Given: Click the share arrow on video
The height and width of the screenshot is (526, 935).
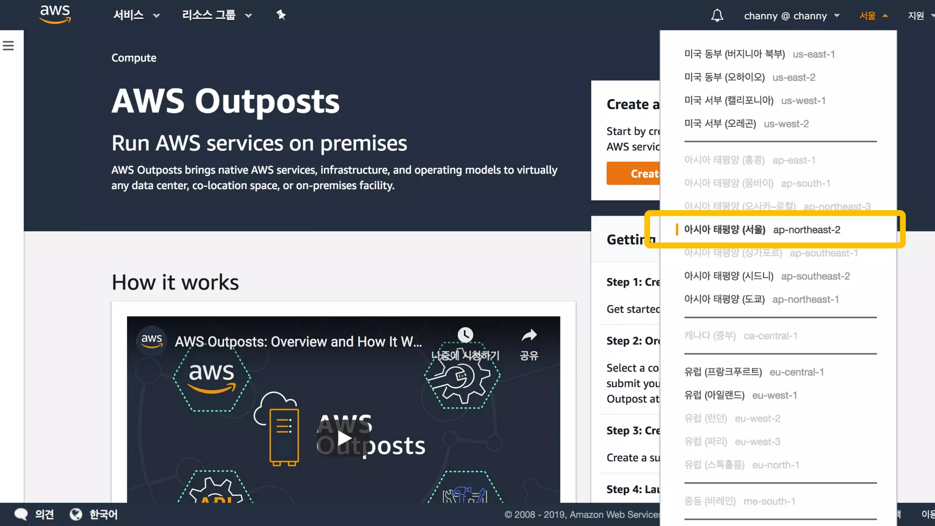Looking at the screenshot, I should coord(529,336).
